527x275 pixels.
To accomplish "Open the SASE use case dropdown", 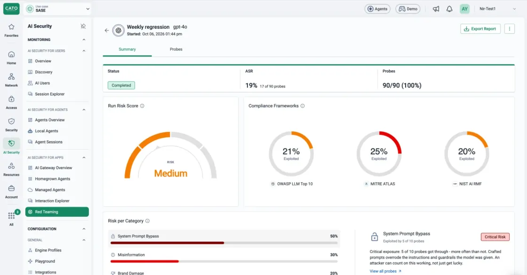I will (x=58, y=9).
